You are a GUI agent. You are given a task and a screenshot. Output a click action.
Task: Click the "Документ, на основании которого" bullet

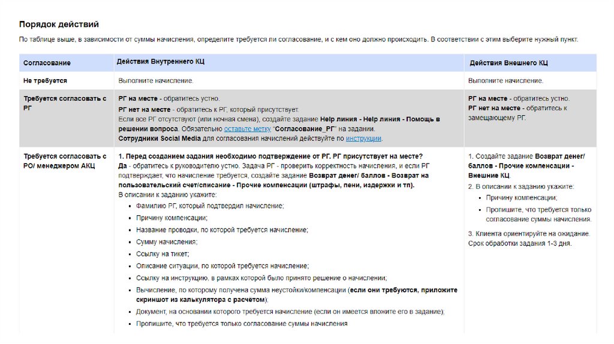pyautogui.click(x=290, y=312)
